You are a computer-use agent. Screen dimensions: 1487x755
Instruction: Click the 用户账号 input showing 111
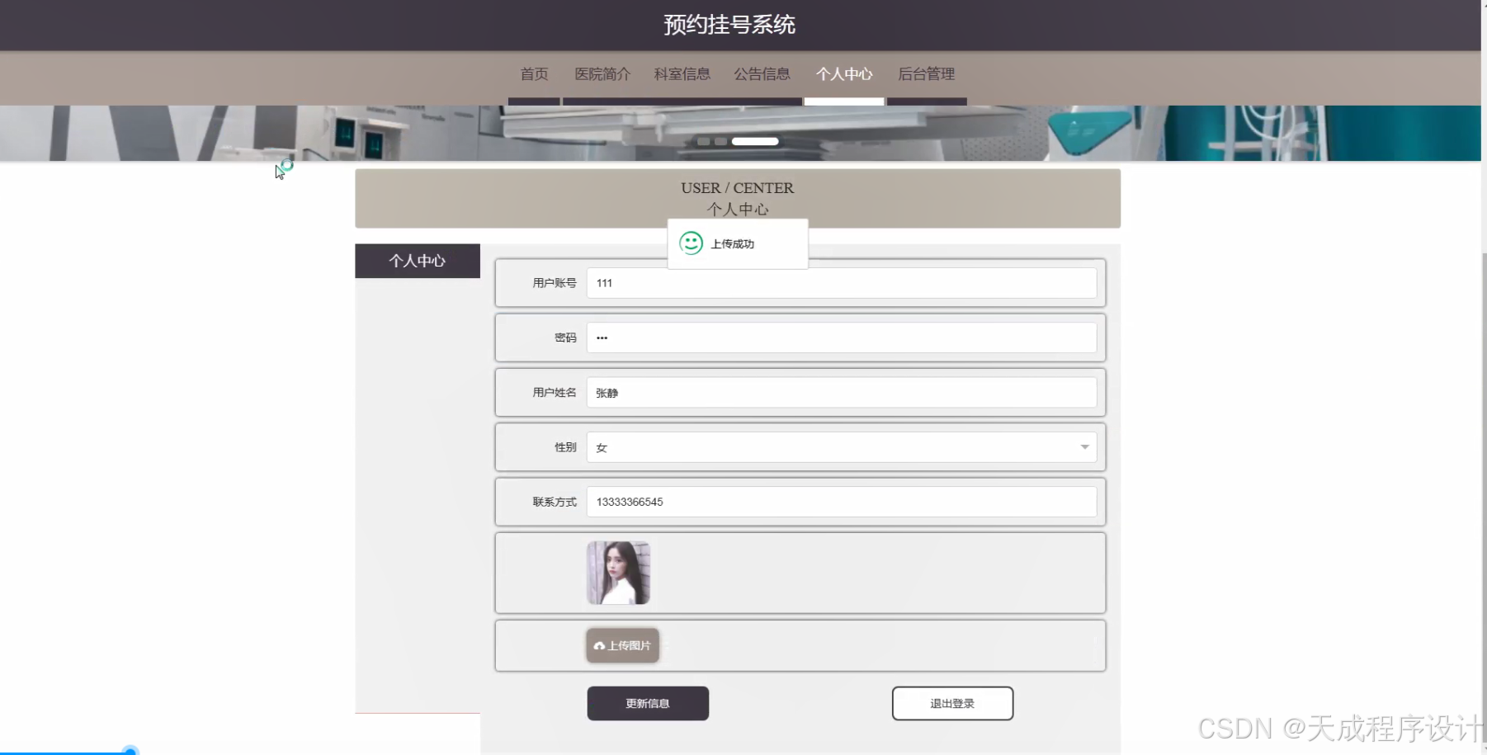[x=841, y=283]
